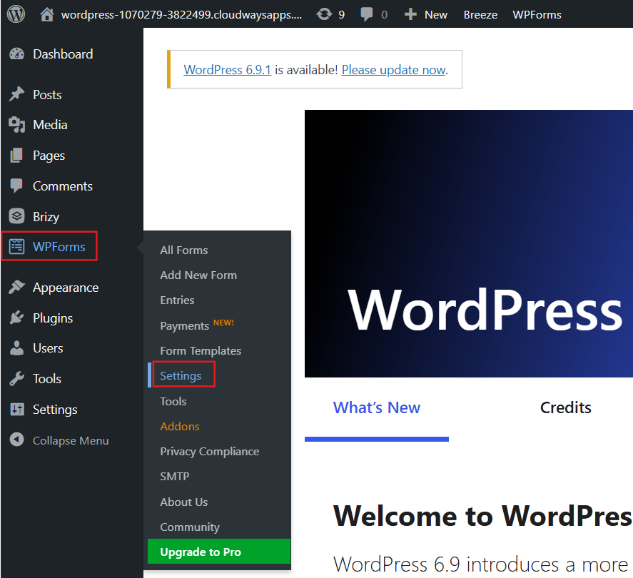Click New in the admin bar
Image resolution: width=633 pixels, height=578 pixels.
[x=435, y=14]
